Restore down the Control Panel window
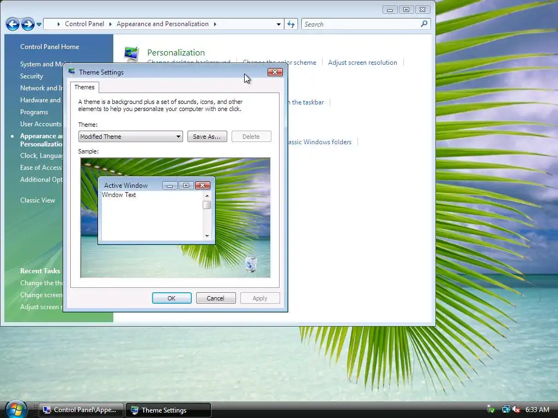This screenshot has width=558, height=418. [x=406, y=10]
